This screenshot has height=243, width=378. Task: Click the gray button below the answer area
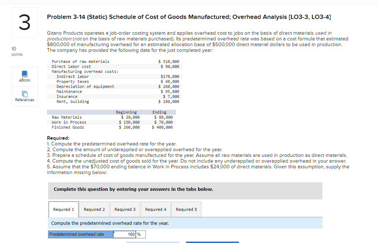click(153, 242)
